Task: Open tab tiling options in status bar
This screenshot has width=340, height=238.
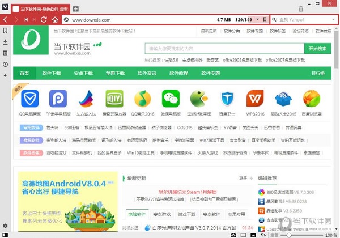Action: click(243, 235)
